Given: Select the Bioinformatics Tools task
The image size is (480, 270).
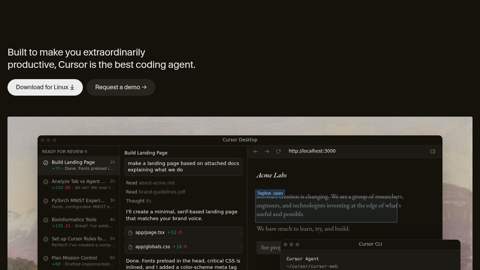Looking at the screenshot, I should 79,222.
